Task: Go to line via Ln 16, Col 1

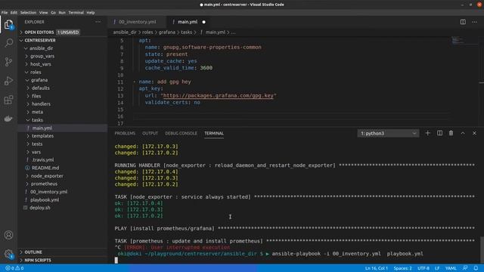Action: (377, 268)
